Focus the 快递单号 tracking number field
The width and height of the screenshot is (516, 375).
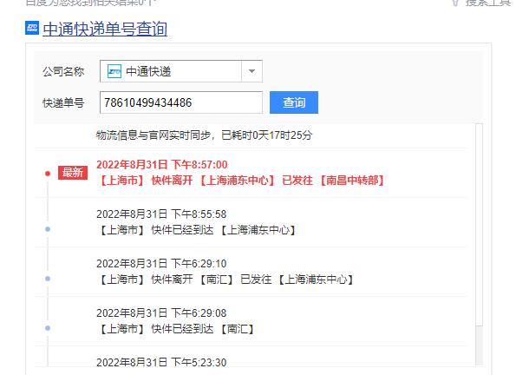tap(181, 102)
